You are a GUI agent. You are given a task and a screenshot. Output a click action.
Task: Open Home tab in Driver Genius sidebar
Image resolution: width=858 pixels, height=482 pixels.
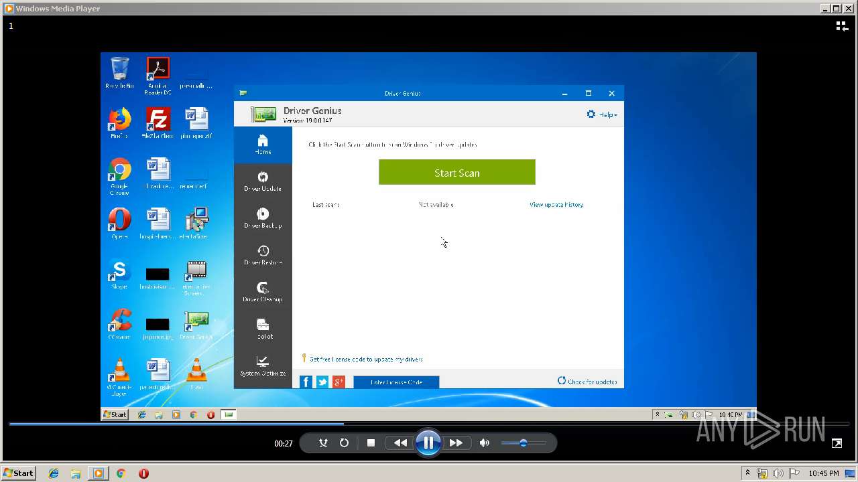pyautogui.click(x=263, y=145)
